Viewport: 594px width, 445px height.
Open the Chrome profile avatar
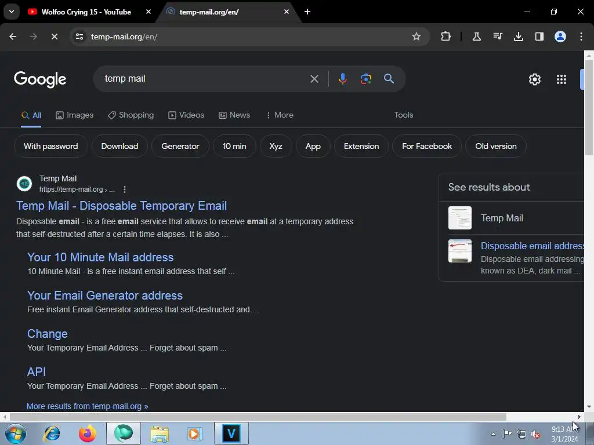[560, 37]
